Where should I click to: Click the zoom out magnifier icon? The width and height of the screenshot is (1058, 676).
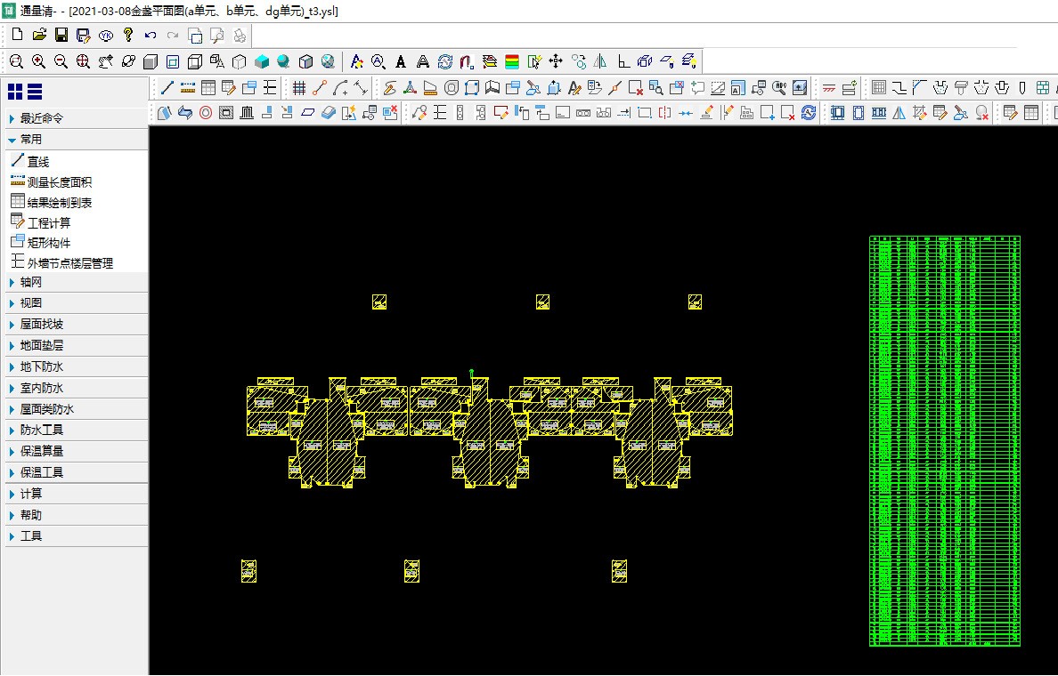(61, 61)
